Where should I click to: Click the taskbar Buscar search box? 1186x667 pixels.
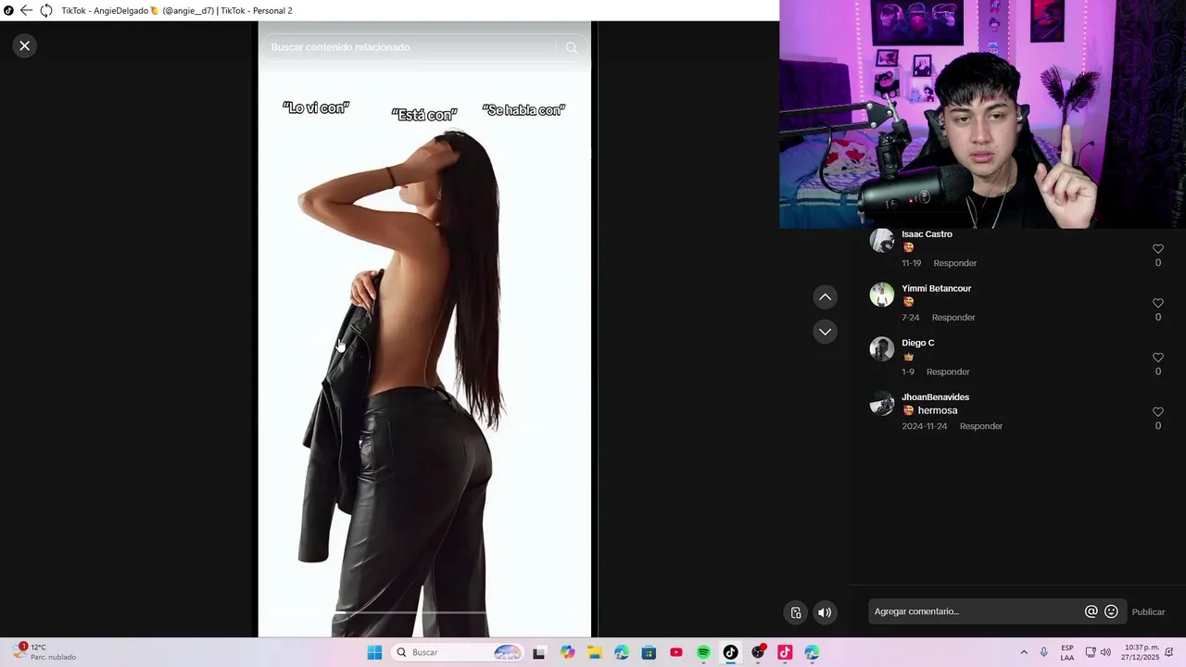[458, 652]
